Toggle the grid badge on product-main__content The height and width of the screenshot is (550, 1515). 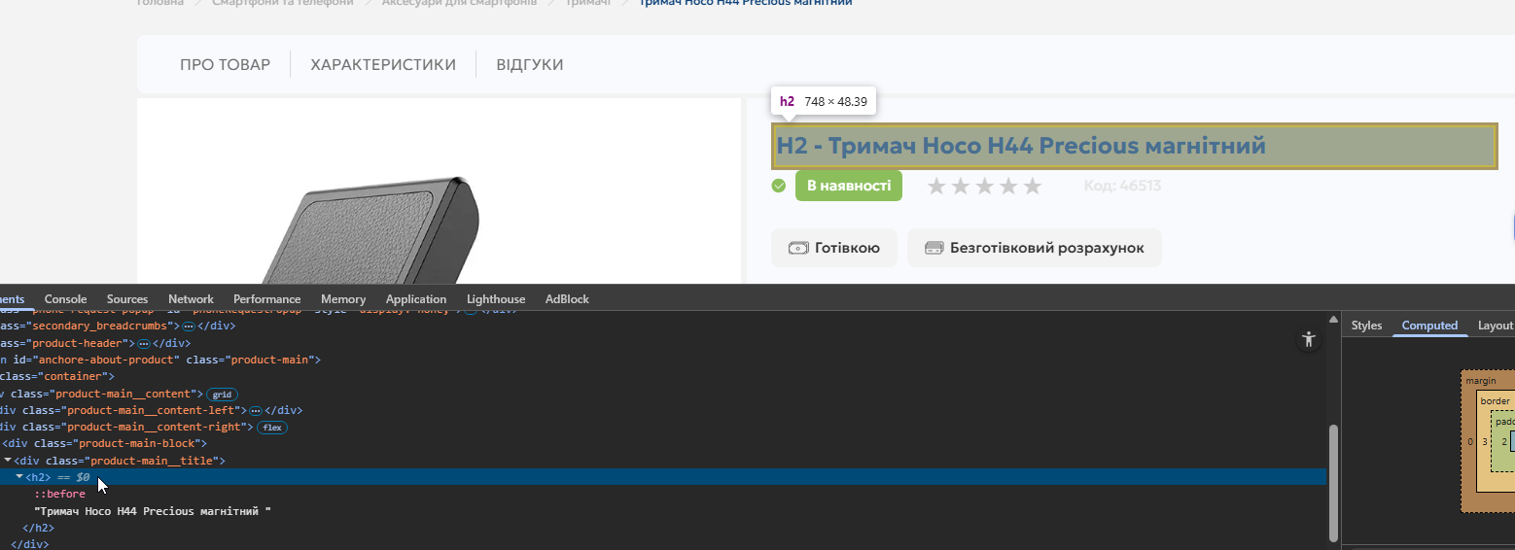(222, 395)
